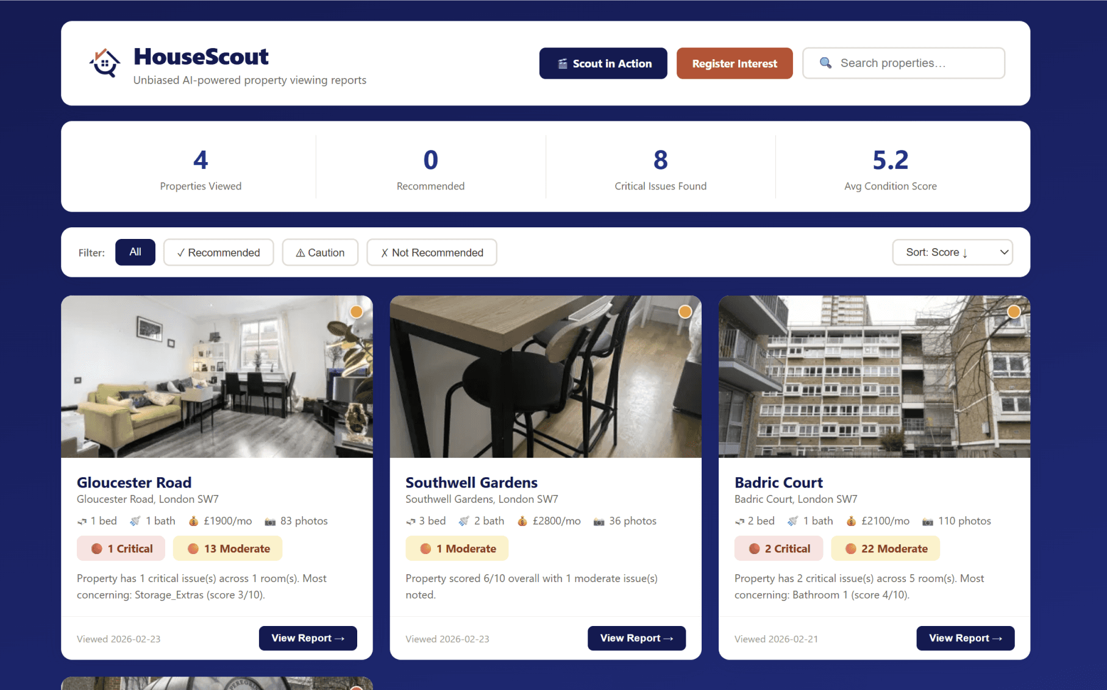Click the Register Interest button
Screen dimensions: 1107x690
coord(735,63)
